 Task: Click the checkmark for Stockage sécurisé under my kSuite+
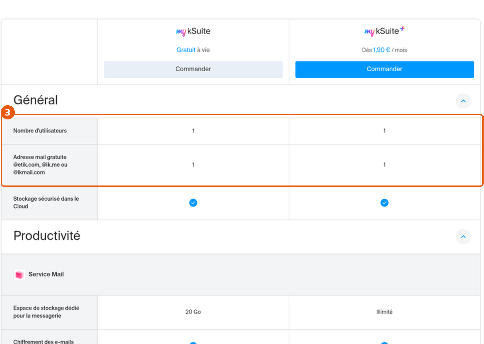384,203
